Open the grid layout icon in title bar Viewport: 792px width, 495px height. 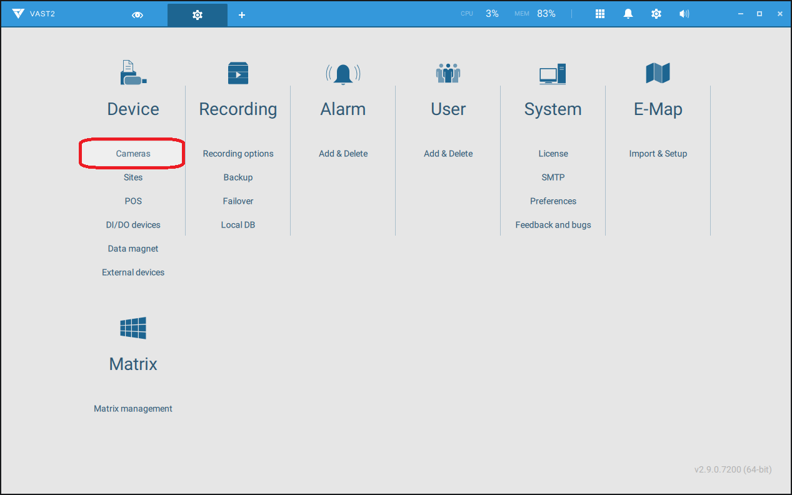tap(600, 14)
